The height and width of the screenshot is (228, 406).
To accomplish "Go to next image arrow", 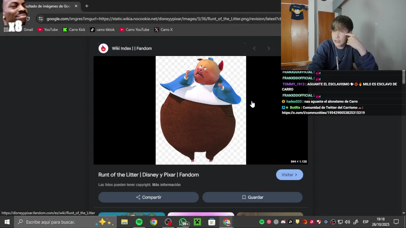I will click(269, 48).
